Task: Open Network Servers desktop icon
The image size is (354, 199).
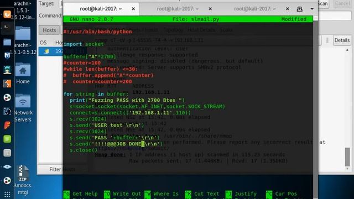Action: (x=23, y=108)
